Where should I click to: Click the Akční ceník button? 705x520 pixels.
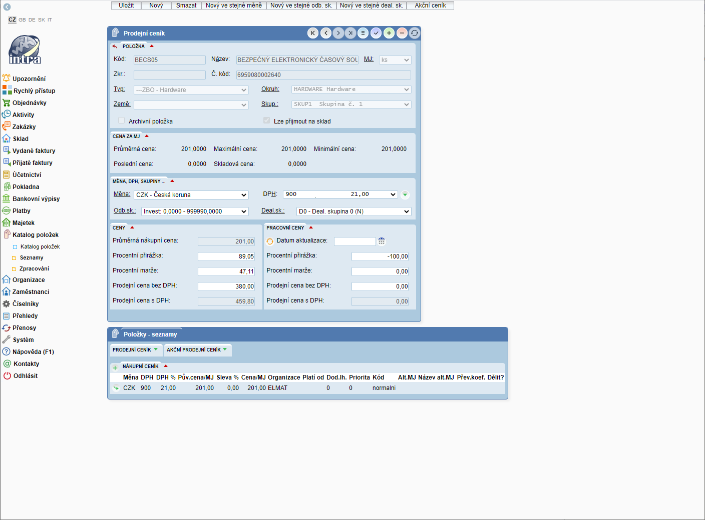(430, 5)
